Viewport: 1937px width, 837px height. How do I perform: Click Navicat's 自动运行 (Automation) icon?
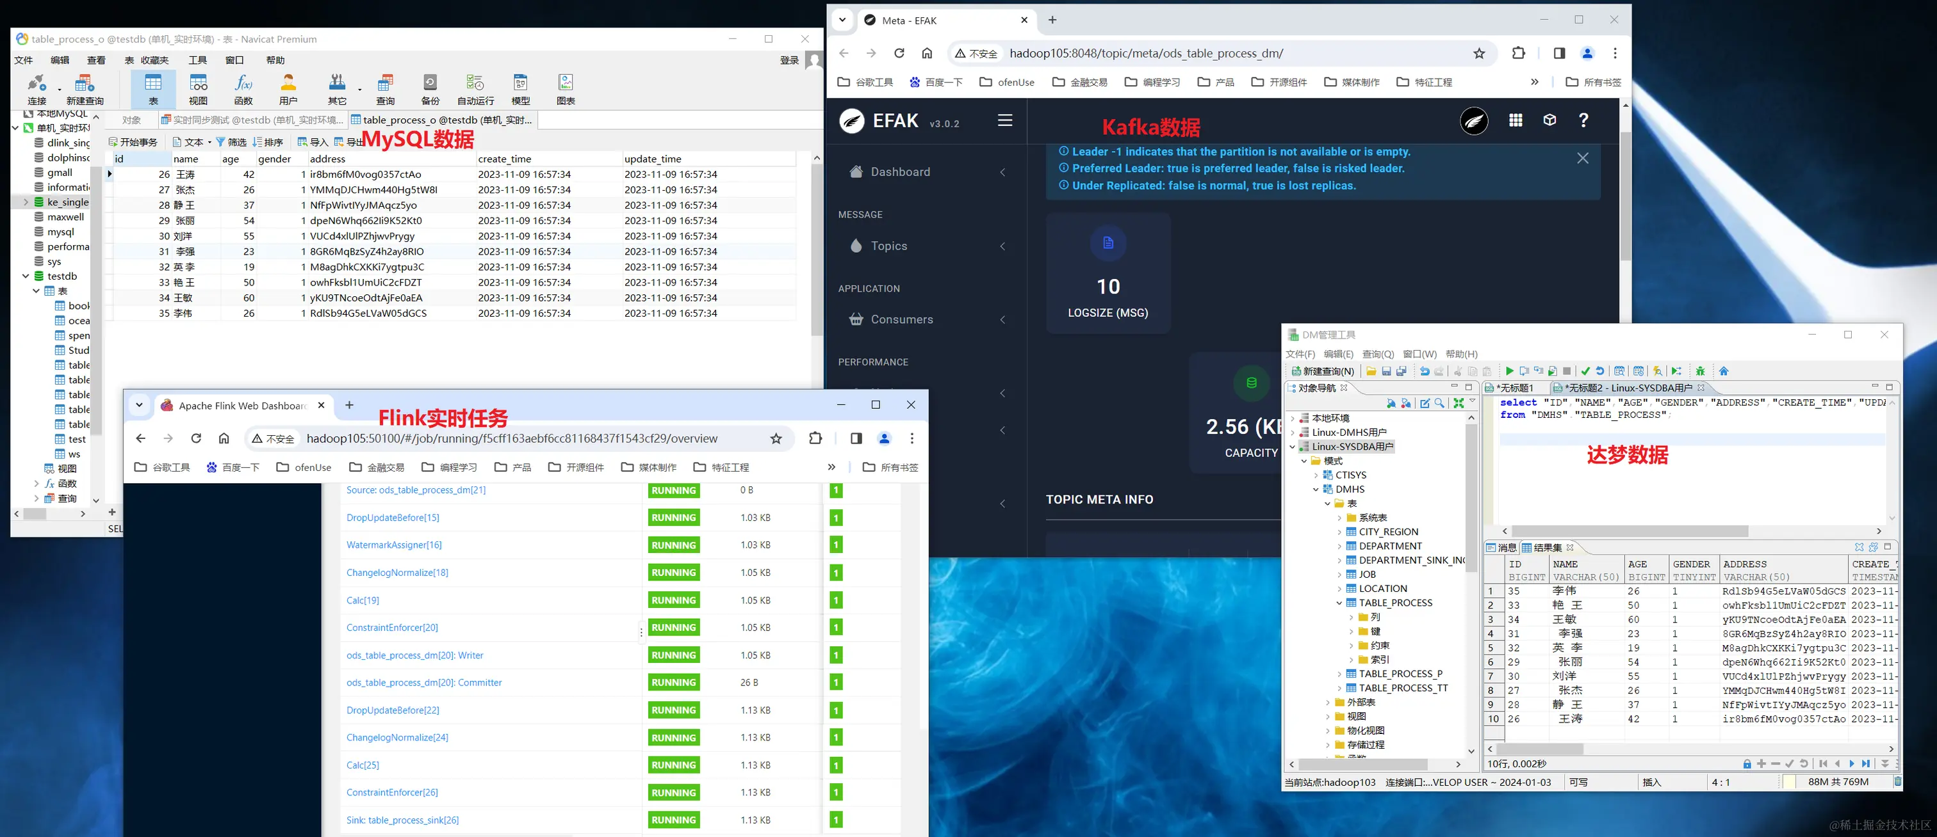coord(475,89)
